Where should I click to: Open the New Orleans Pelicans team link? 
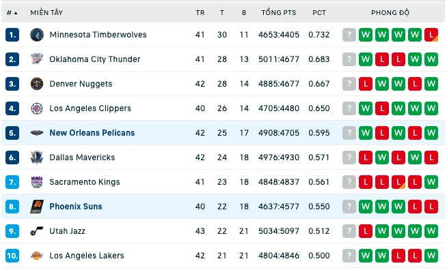pyautogui.click(x=92, y=133)
